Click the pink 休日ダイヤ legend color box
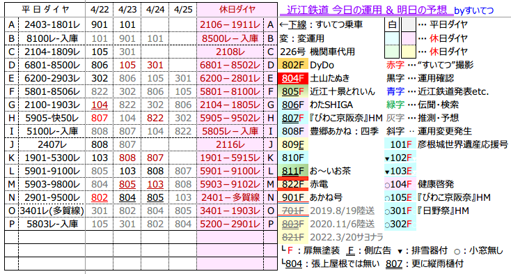511x274 pixels. pyautogui.click(x=409, y=38)
